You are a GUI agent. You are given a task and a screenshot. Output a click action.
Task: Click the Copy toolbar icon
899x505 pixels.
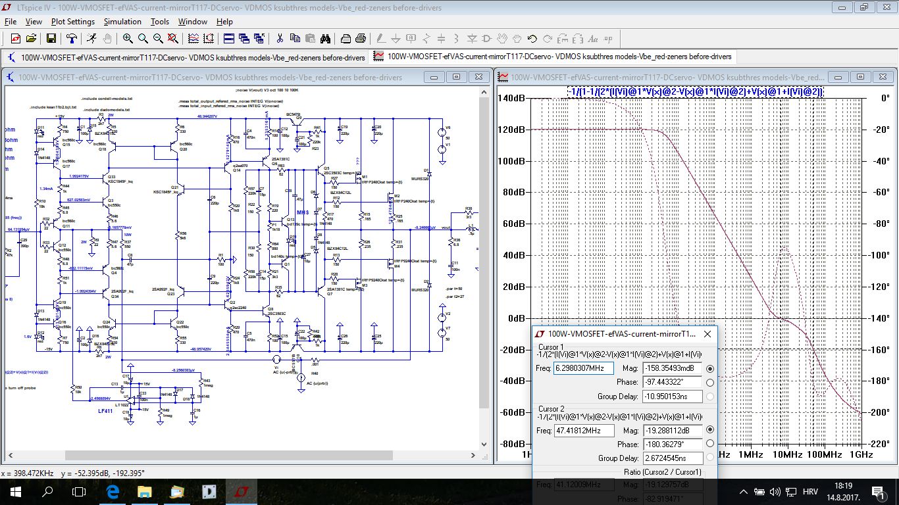click(295, 38)
